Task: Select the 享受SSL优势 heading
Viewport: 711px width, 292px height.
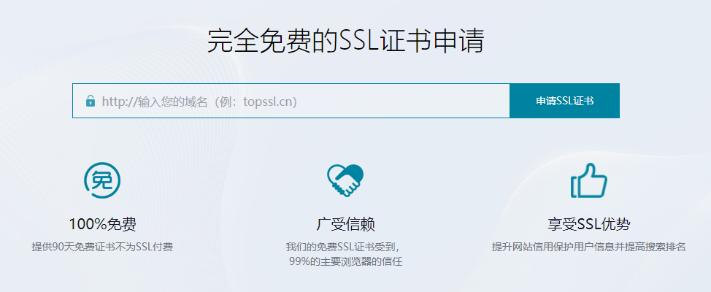Action: [588, 224]
